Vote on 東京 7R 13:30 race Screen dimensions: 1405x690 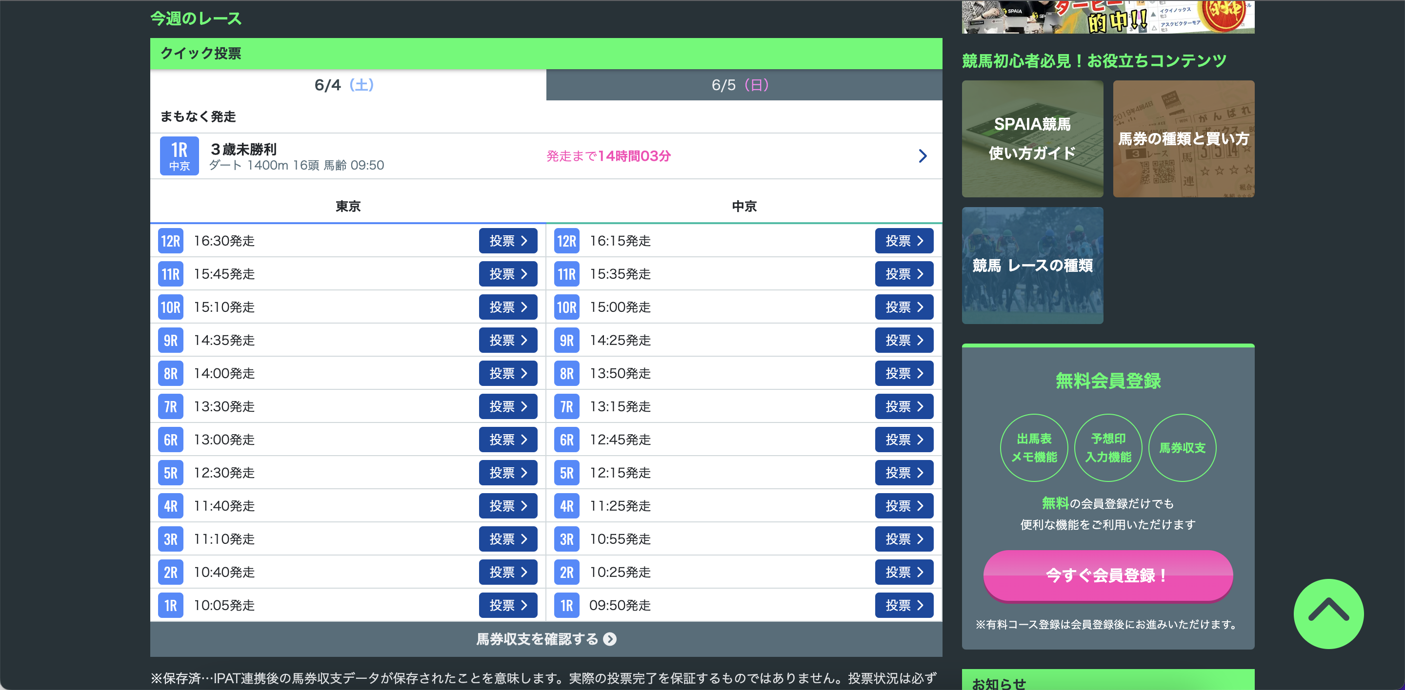click(x=508, y=407)
